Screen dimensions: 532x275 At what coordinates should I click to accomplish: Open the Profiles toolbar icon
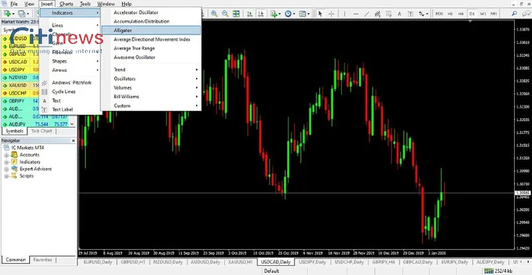22,13
